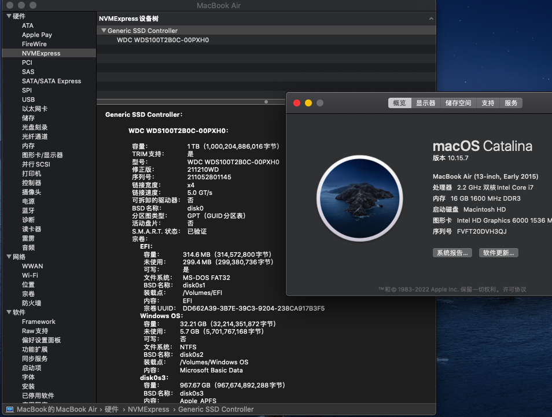Click the 软件更新... button
The width and height of the screenshot is (552, 417).
tap(499, 253)
